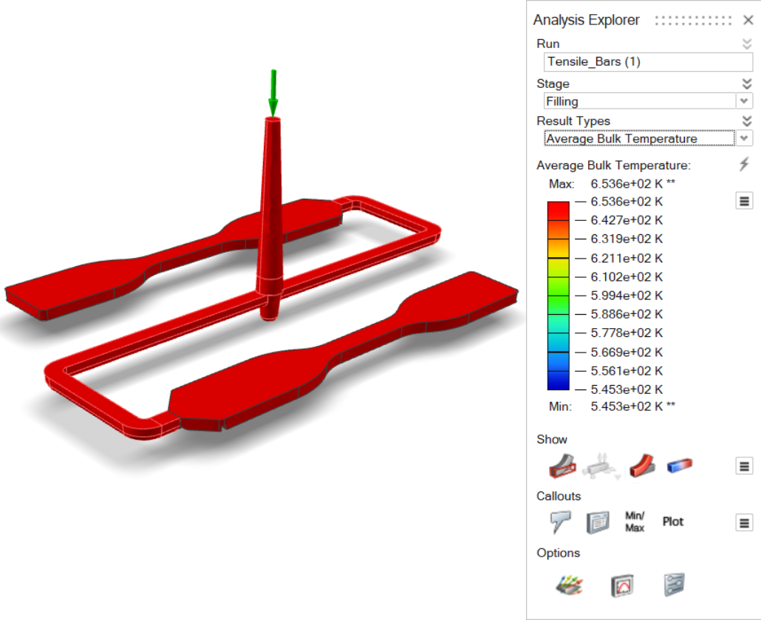Toggle the red curved part show icon
The width and height of the screenshot is (761, 620).
[x=642, y=466]
